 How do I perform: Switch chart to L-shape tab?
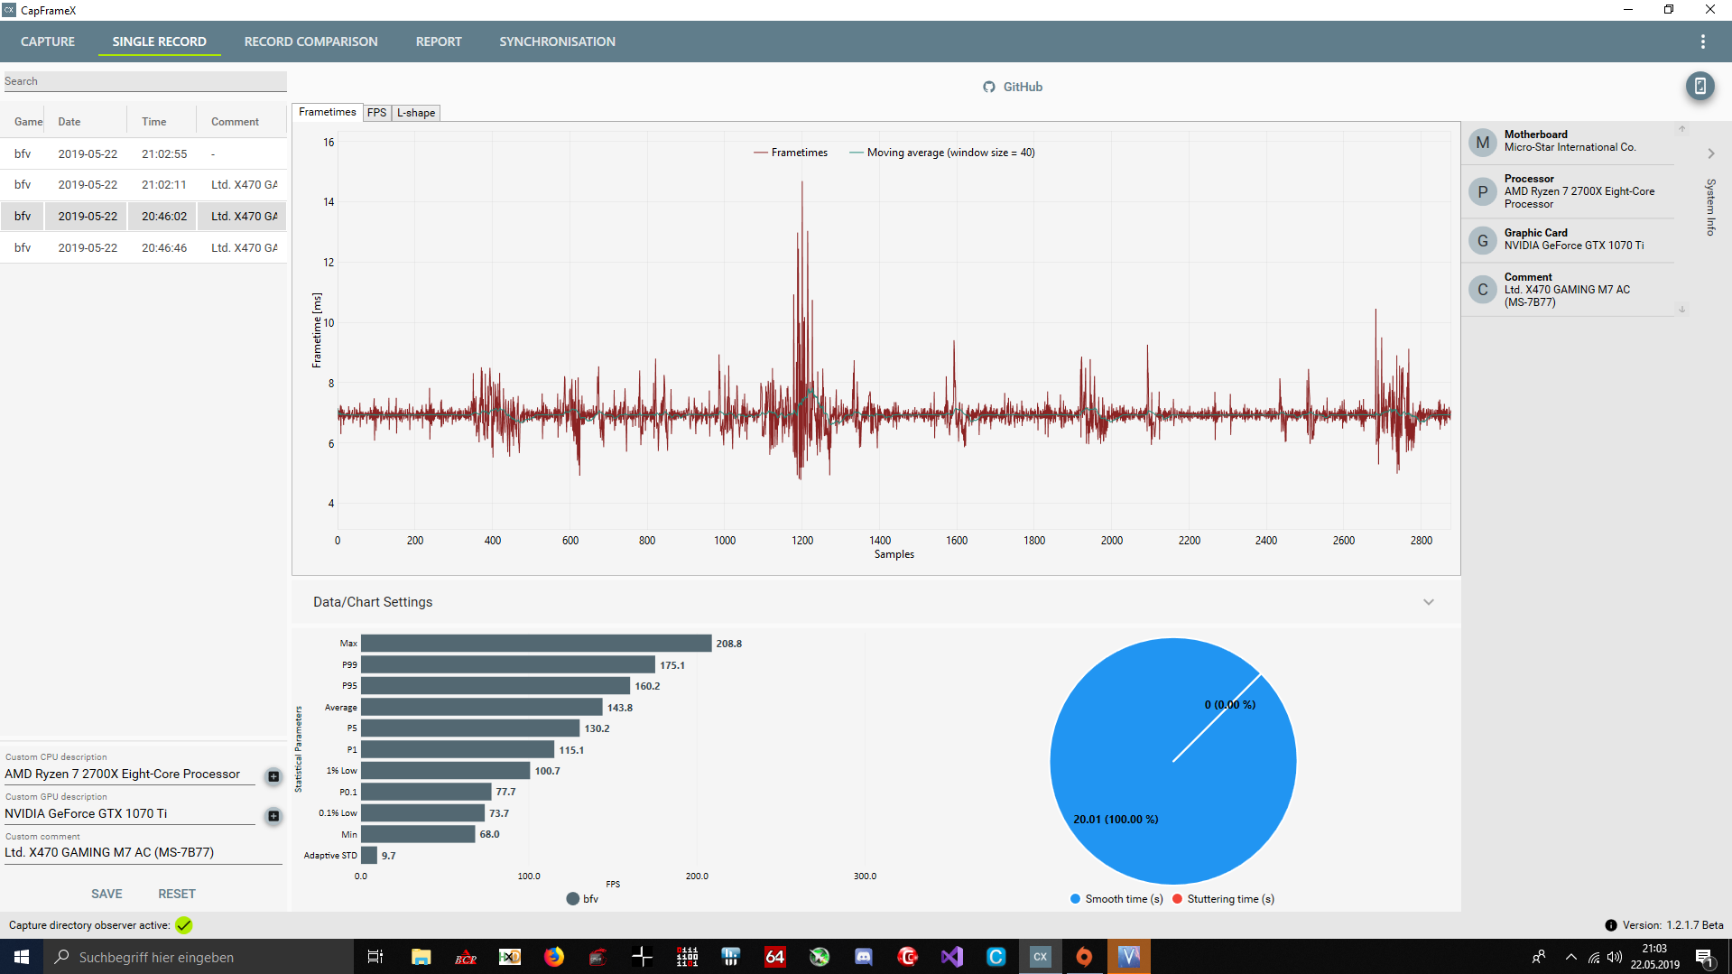tap(416, 113)
